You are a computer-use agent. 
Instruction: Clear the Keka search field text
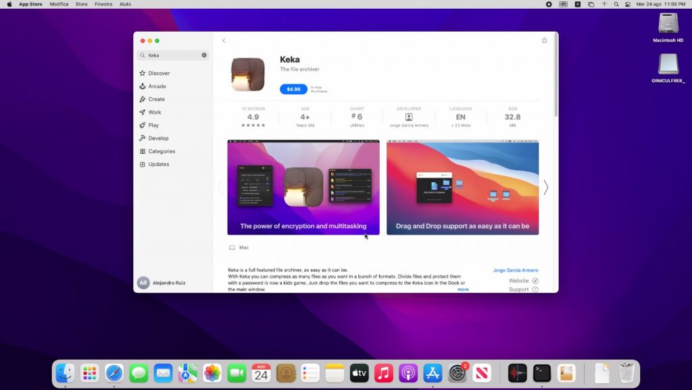click(x=204, y=55)
